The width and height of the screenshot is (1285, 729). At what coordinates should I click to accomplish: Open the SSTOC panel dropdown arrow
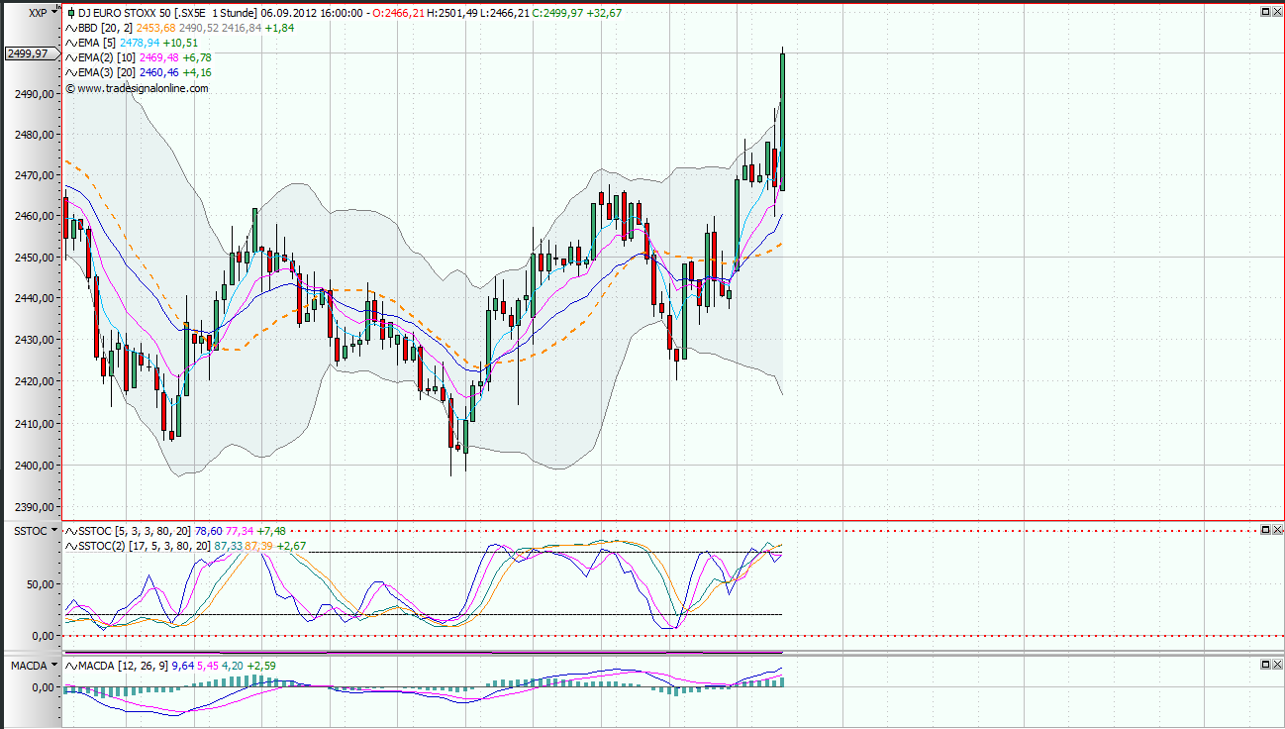pos(52,531)
